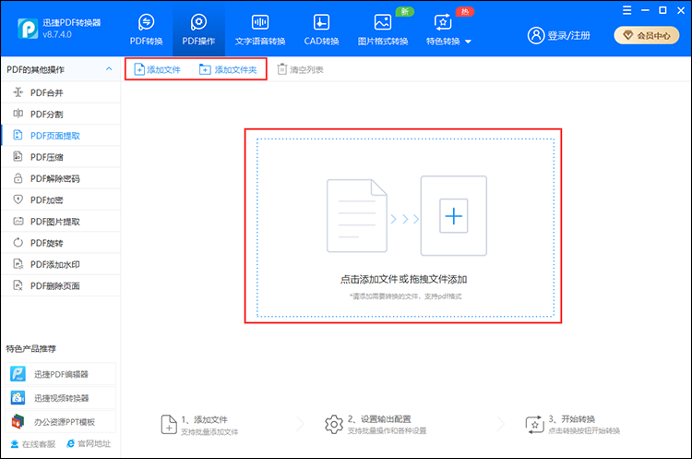Click the 点击添加文件或拖拽文件添加 text

coord(403,279)
